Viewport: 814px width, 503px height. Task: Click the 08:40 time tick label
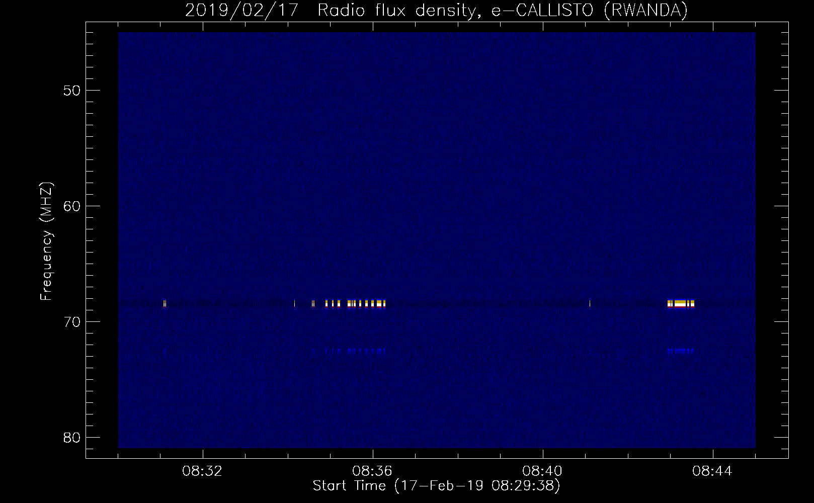point(542,471)
